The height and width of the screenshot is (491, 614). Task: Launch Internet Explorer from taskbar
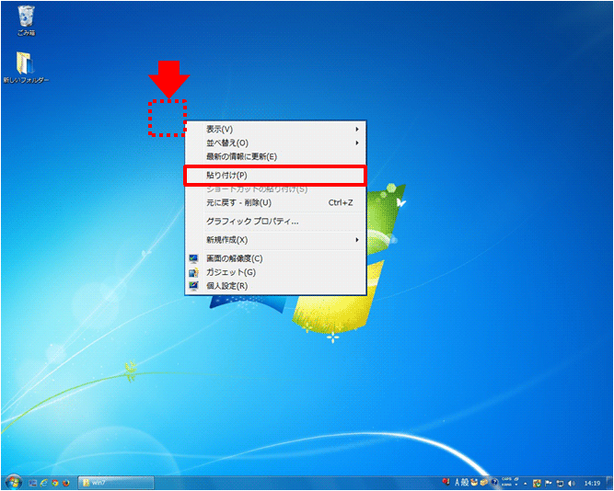[44, 483]
